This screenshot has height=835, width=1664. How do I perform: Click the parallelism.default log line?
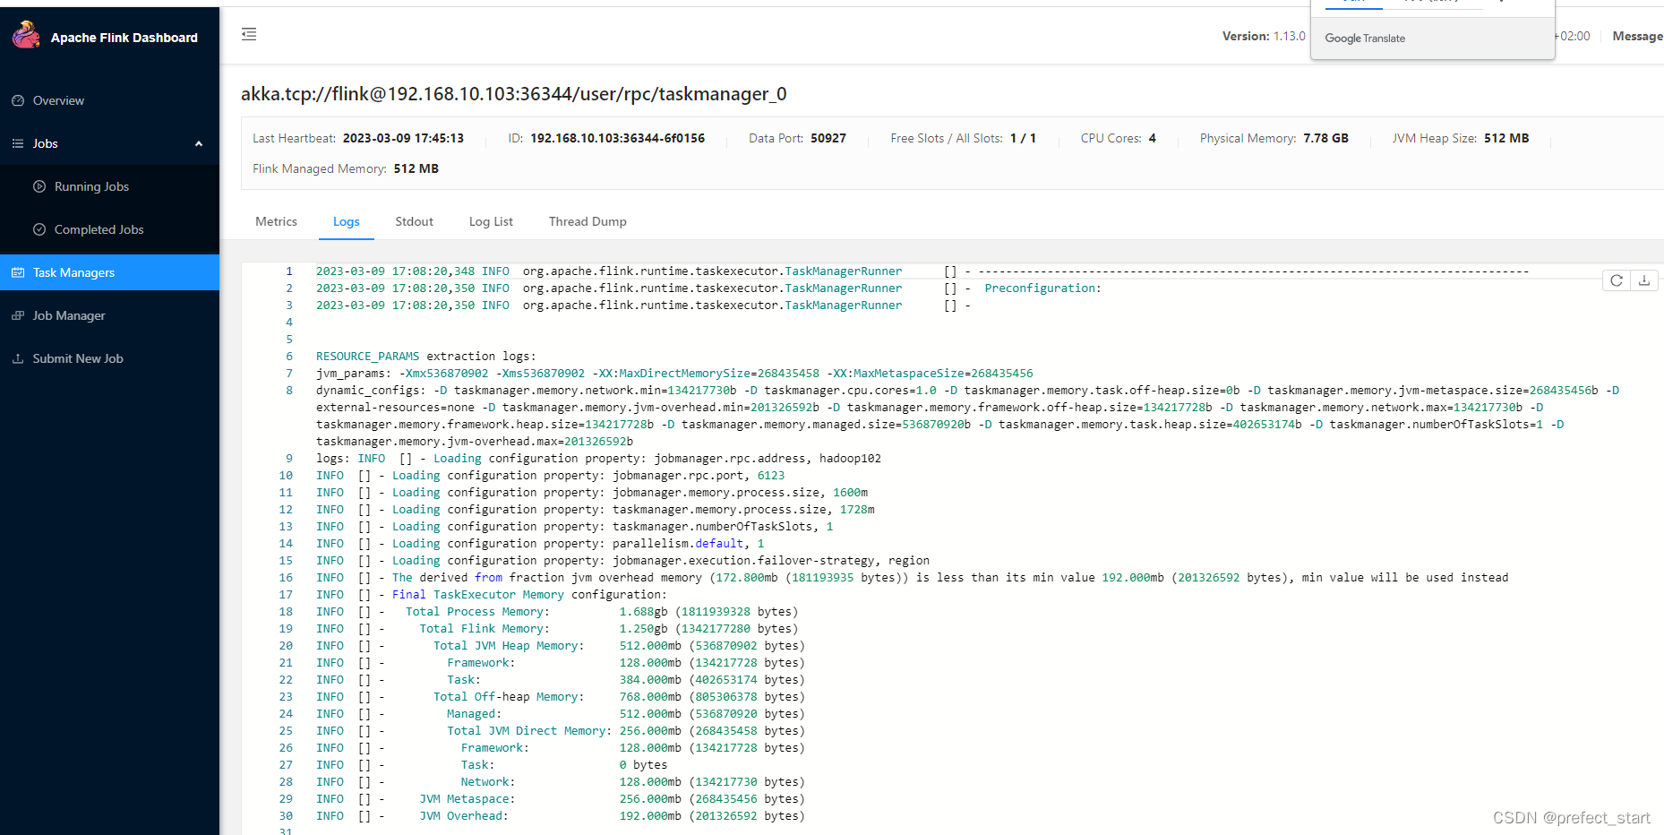click(540, 544)
